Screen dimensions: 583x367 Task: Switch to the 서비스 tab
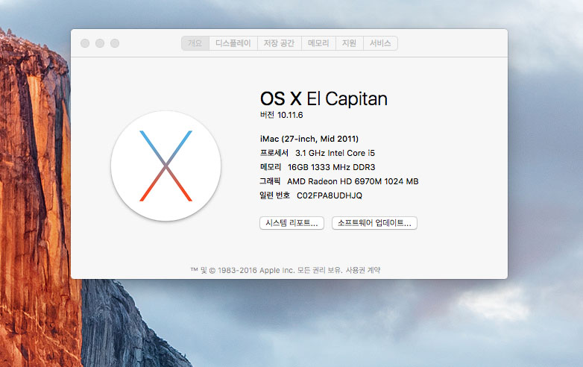pyautogui.click(x=380, y=43)
